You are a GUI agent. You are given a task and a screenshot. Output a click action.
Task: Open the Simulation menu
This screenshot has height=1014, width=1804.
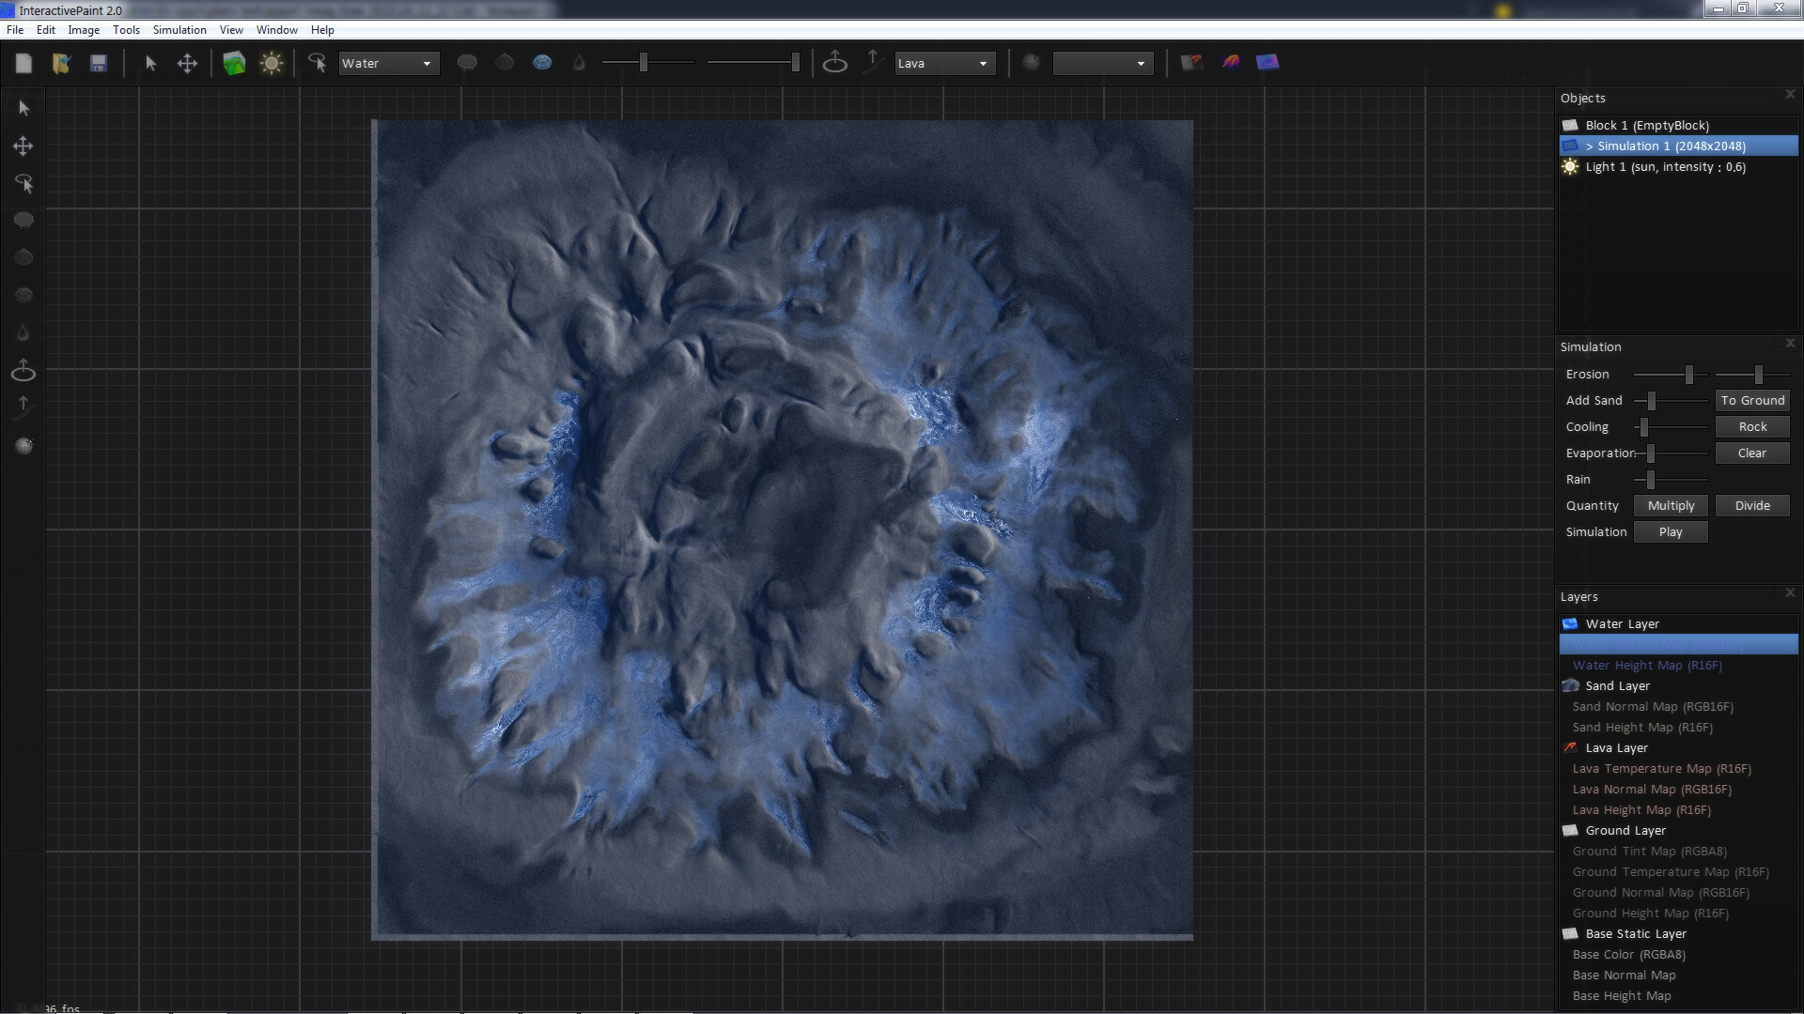point(179,29)
